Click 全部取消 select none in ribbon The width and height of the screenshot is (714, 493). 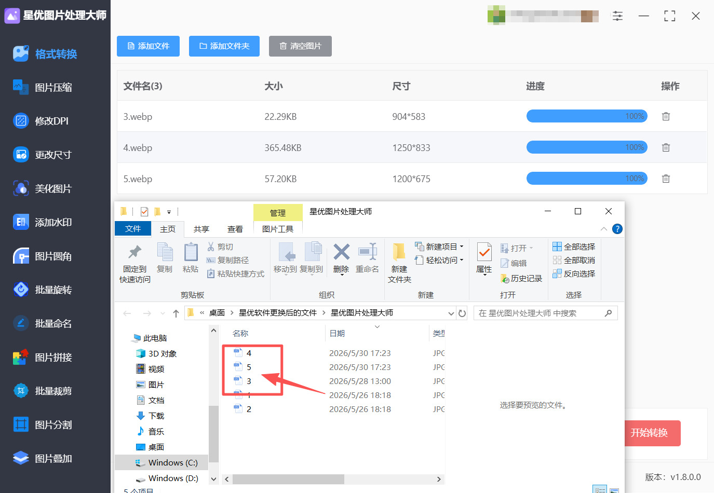[574, 260]
